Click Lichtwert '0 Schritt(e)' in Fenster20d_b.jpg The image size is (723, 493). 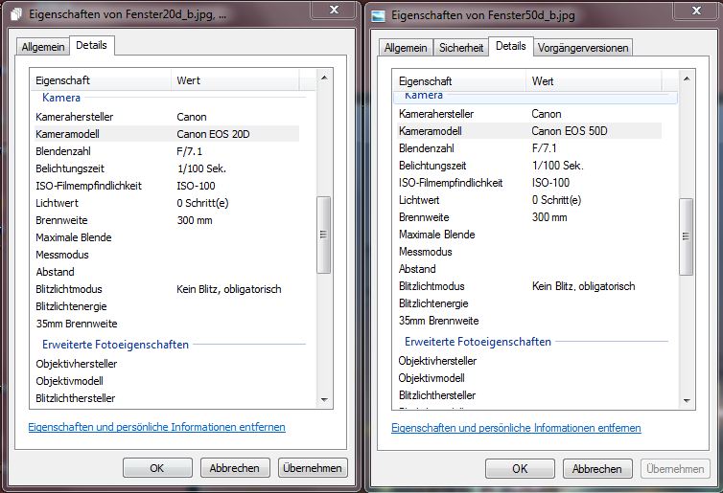click(203, 203)
